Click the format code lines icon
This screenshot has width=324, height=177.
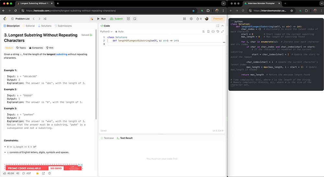point(203,32)
